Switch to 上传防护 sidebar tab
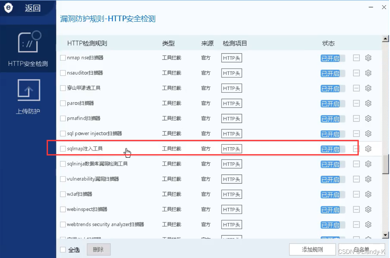The width and height of the screenshot is (390, 258). (x=28, y=97)
